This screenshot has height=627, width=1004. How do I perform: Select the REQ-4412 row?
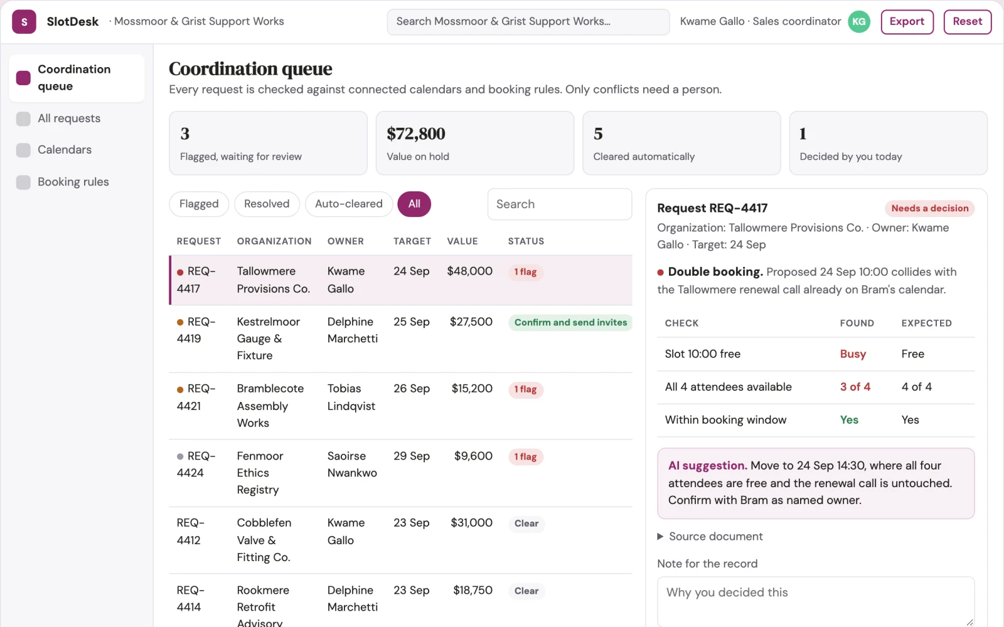coord(400,540)
